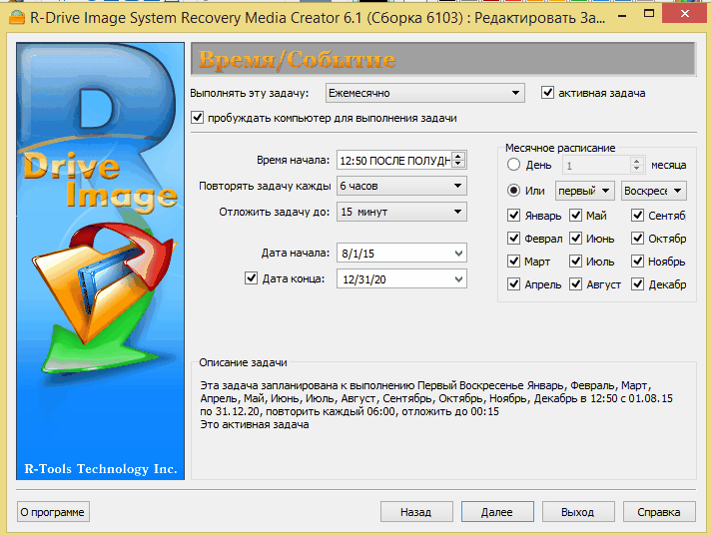Proceed with the 'Далее' button
Viewport: 711px width, 535px height.
pyautogui.click(x=497, y=512)
